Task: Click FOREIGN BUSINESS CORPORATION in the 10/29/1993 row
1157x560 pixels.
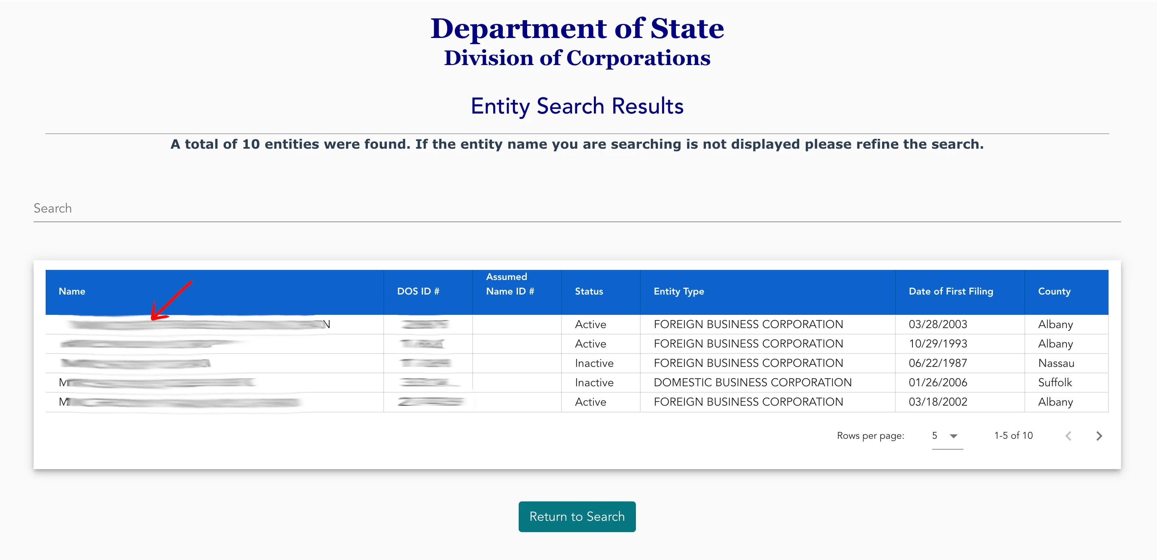Action: 748,343
